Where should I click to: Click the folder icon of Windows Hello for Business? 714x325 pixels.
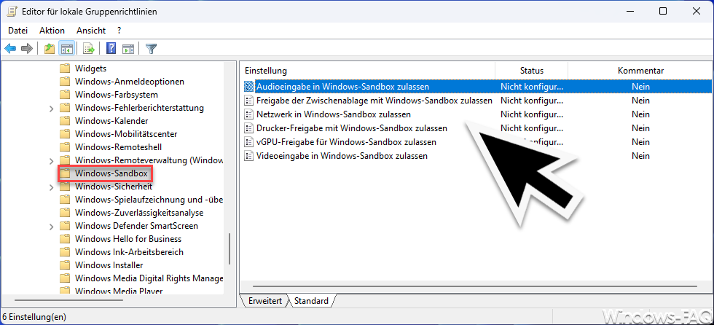(x=65, y=239)
